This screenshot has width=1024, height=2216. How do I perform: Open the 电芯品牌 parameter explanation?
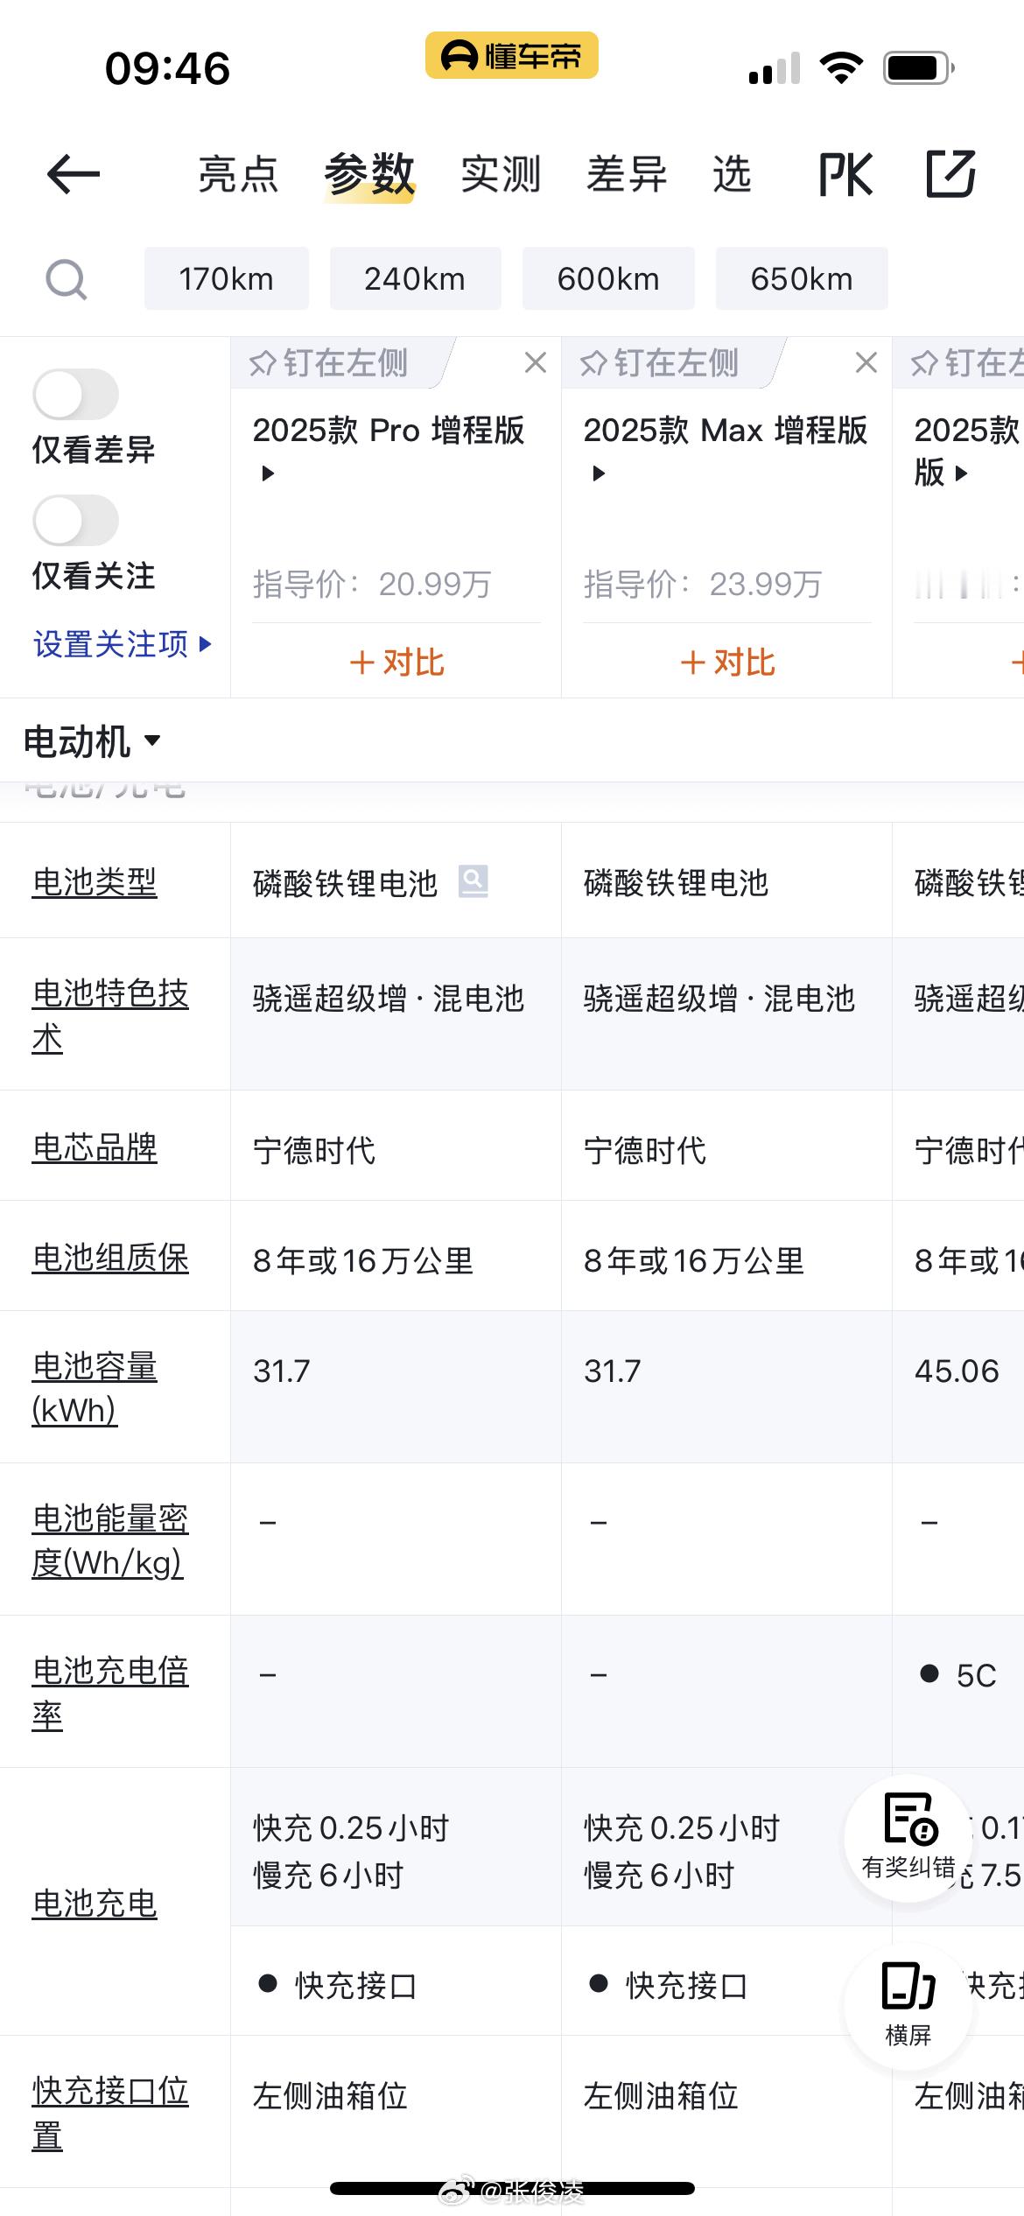[95, 1147]
